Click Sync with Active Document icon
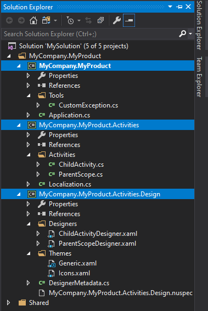This screenshot has height=311, width=208. pyautogui.click(x=88, y=20)
